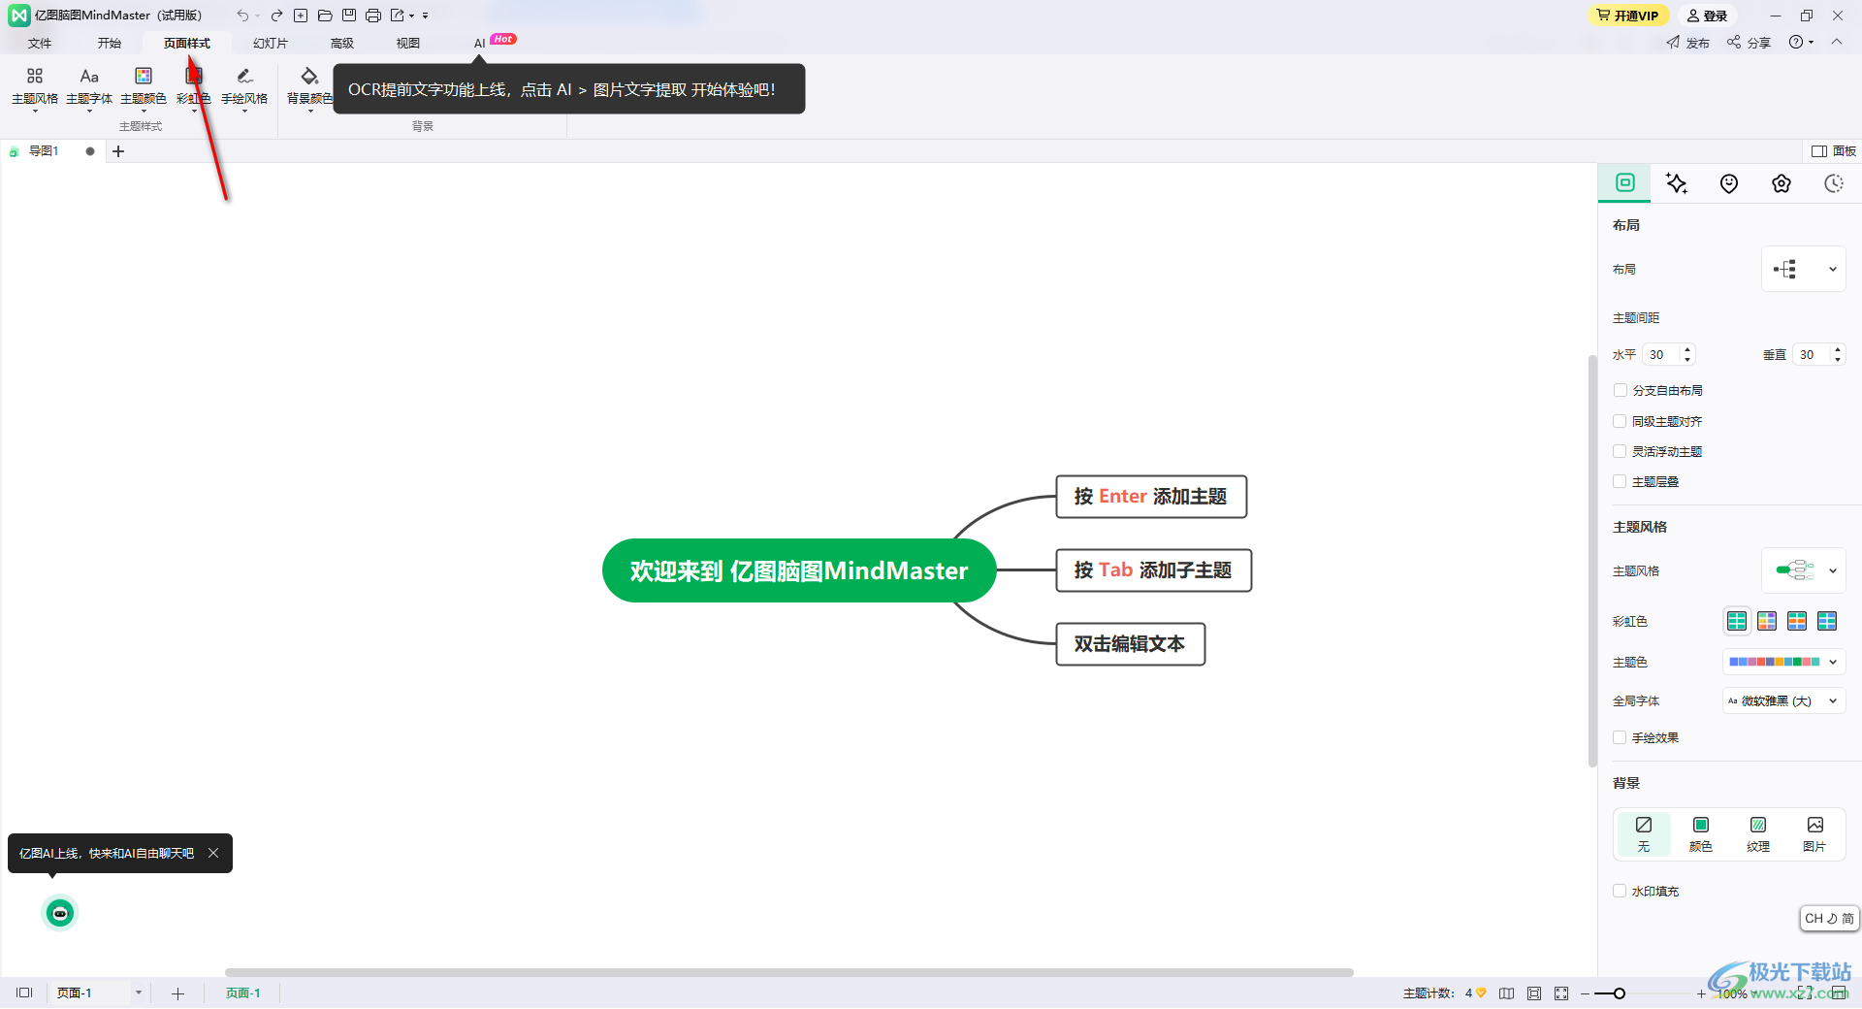Enable 灵活浮动主题 checkbox

click(1620, 451)
